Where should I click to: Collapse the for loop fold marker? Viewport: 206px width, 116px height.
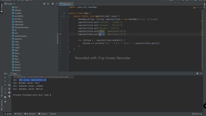tap(68, 40)
